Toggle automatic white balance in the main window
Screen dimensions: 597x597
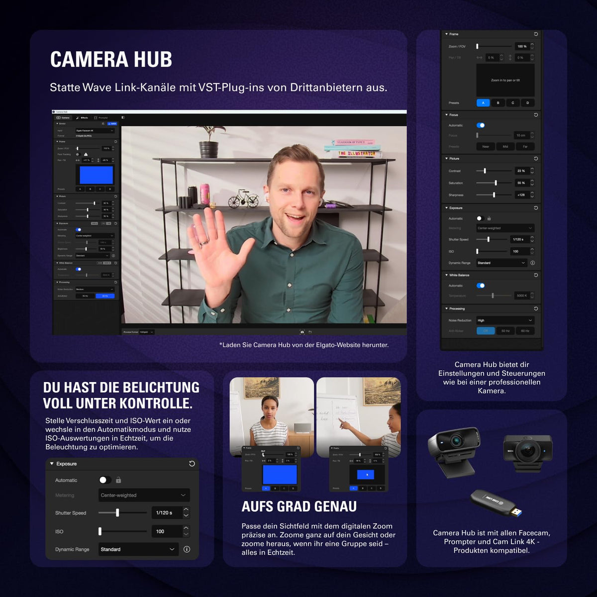coord(78,269)
